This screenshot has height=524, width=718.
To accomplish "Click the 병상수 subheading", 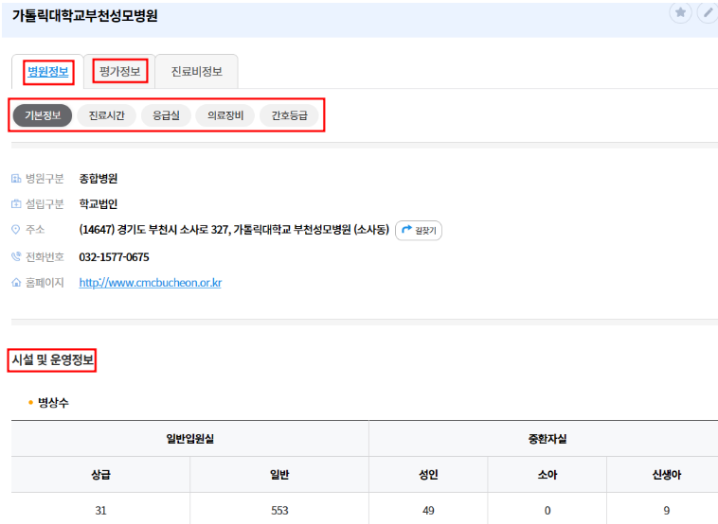I will [53, 402].
